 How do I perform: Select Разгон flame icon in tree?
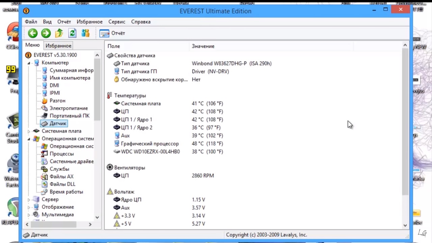coord(44,101)
